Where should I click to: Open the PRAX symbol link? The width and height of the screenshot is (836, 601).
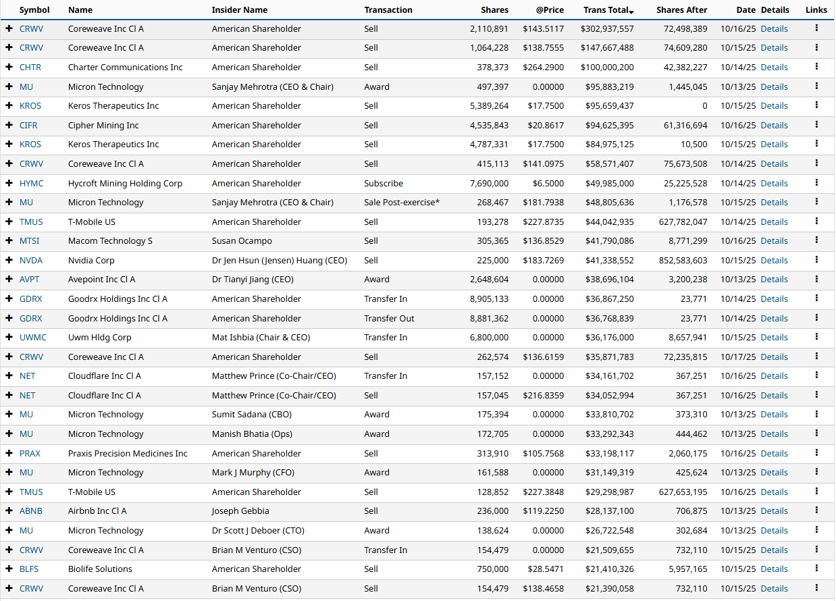point(30,453)
